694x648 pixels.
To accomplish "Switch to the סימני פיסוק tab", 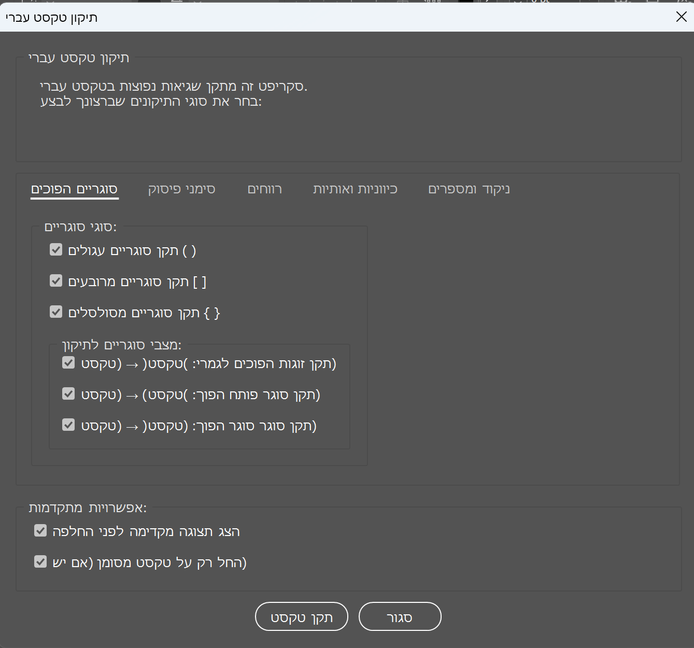I will tap(181, 189).
